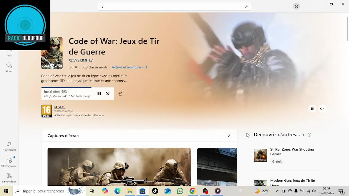Open AI Hub in the sidebar
Screen dimensions: 349x196
coord(9,68)
